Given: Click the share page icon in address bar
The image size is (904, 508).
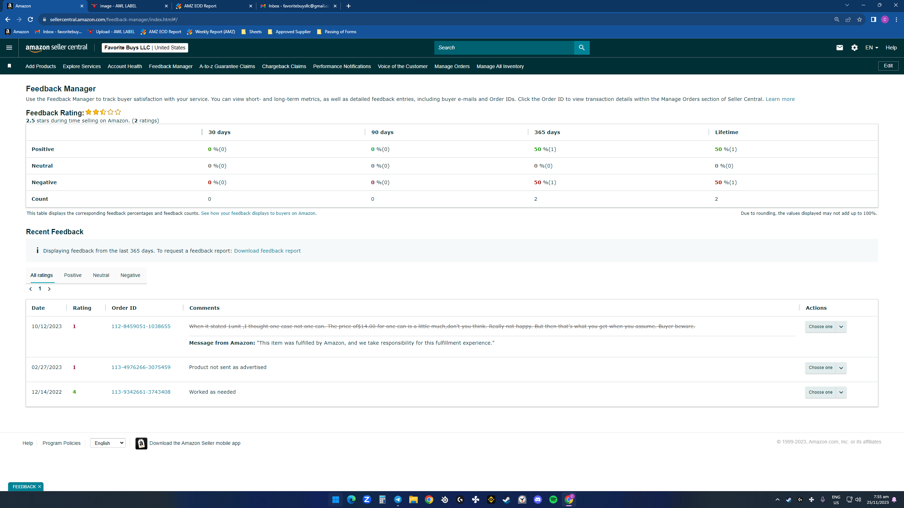Looking at the screenshot, I should (x=848, y=19).
